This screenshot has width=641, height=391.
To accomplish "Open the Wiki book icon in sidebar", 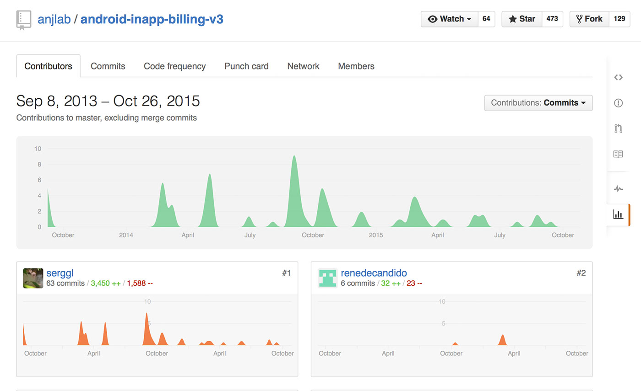I will point(618,154).
